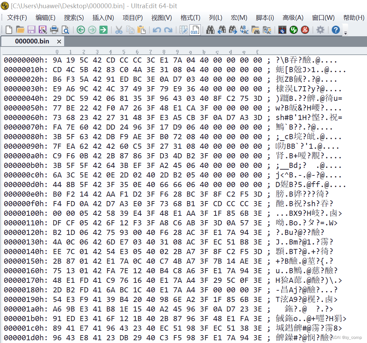Viewport: 367px width, 343px height.
Task: Redo the last edit
Action: (168, 30)
